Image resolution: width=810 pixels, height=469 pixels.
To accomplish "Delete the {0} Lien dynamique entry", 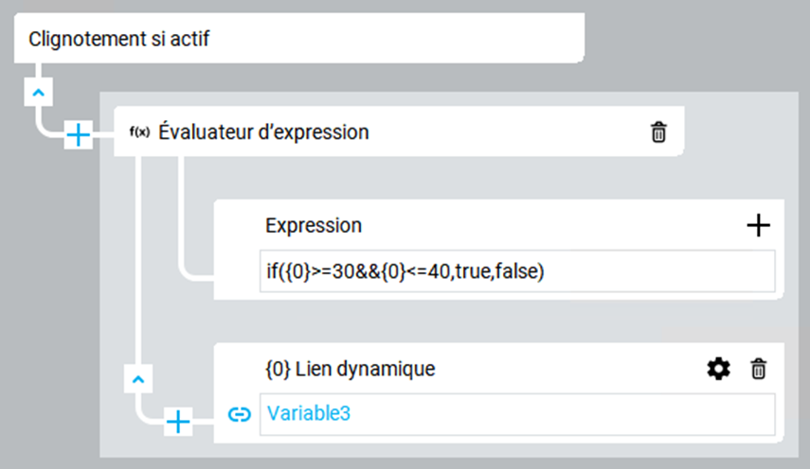I will tap(758, 369).
